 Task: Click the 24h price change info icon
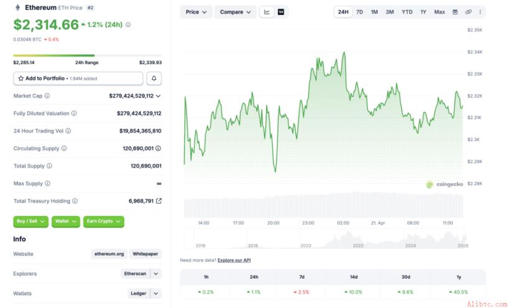(128, 25)
